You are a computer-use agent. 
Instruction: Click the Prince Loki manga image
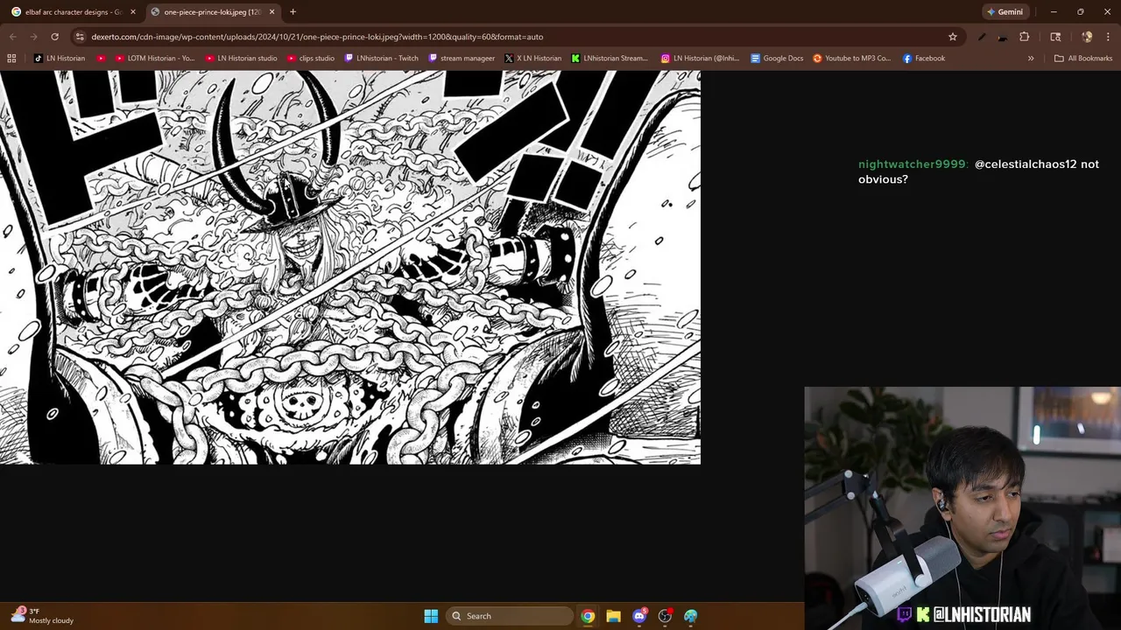pos(350,268)
